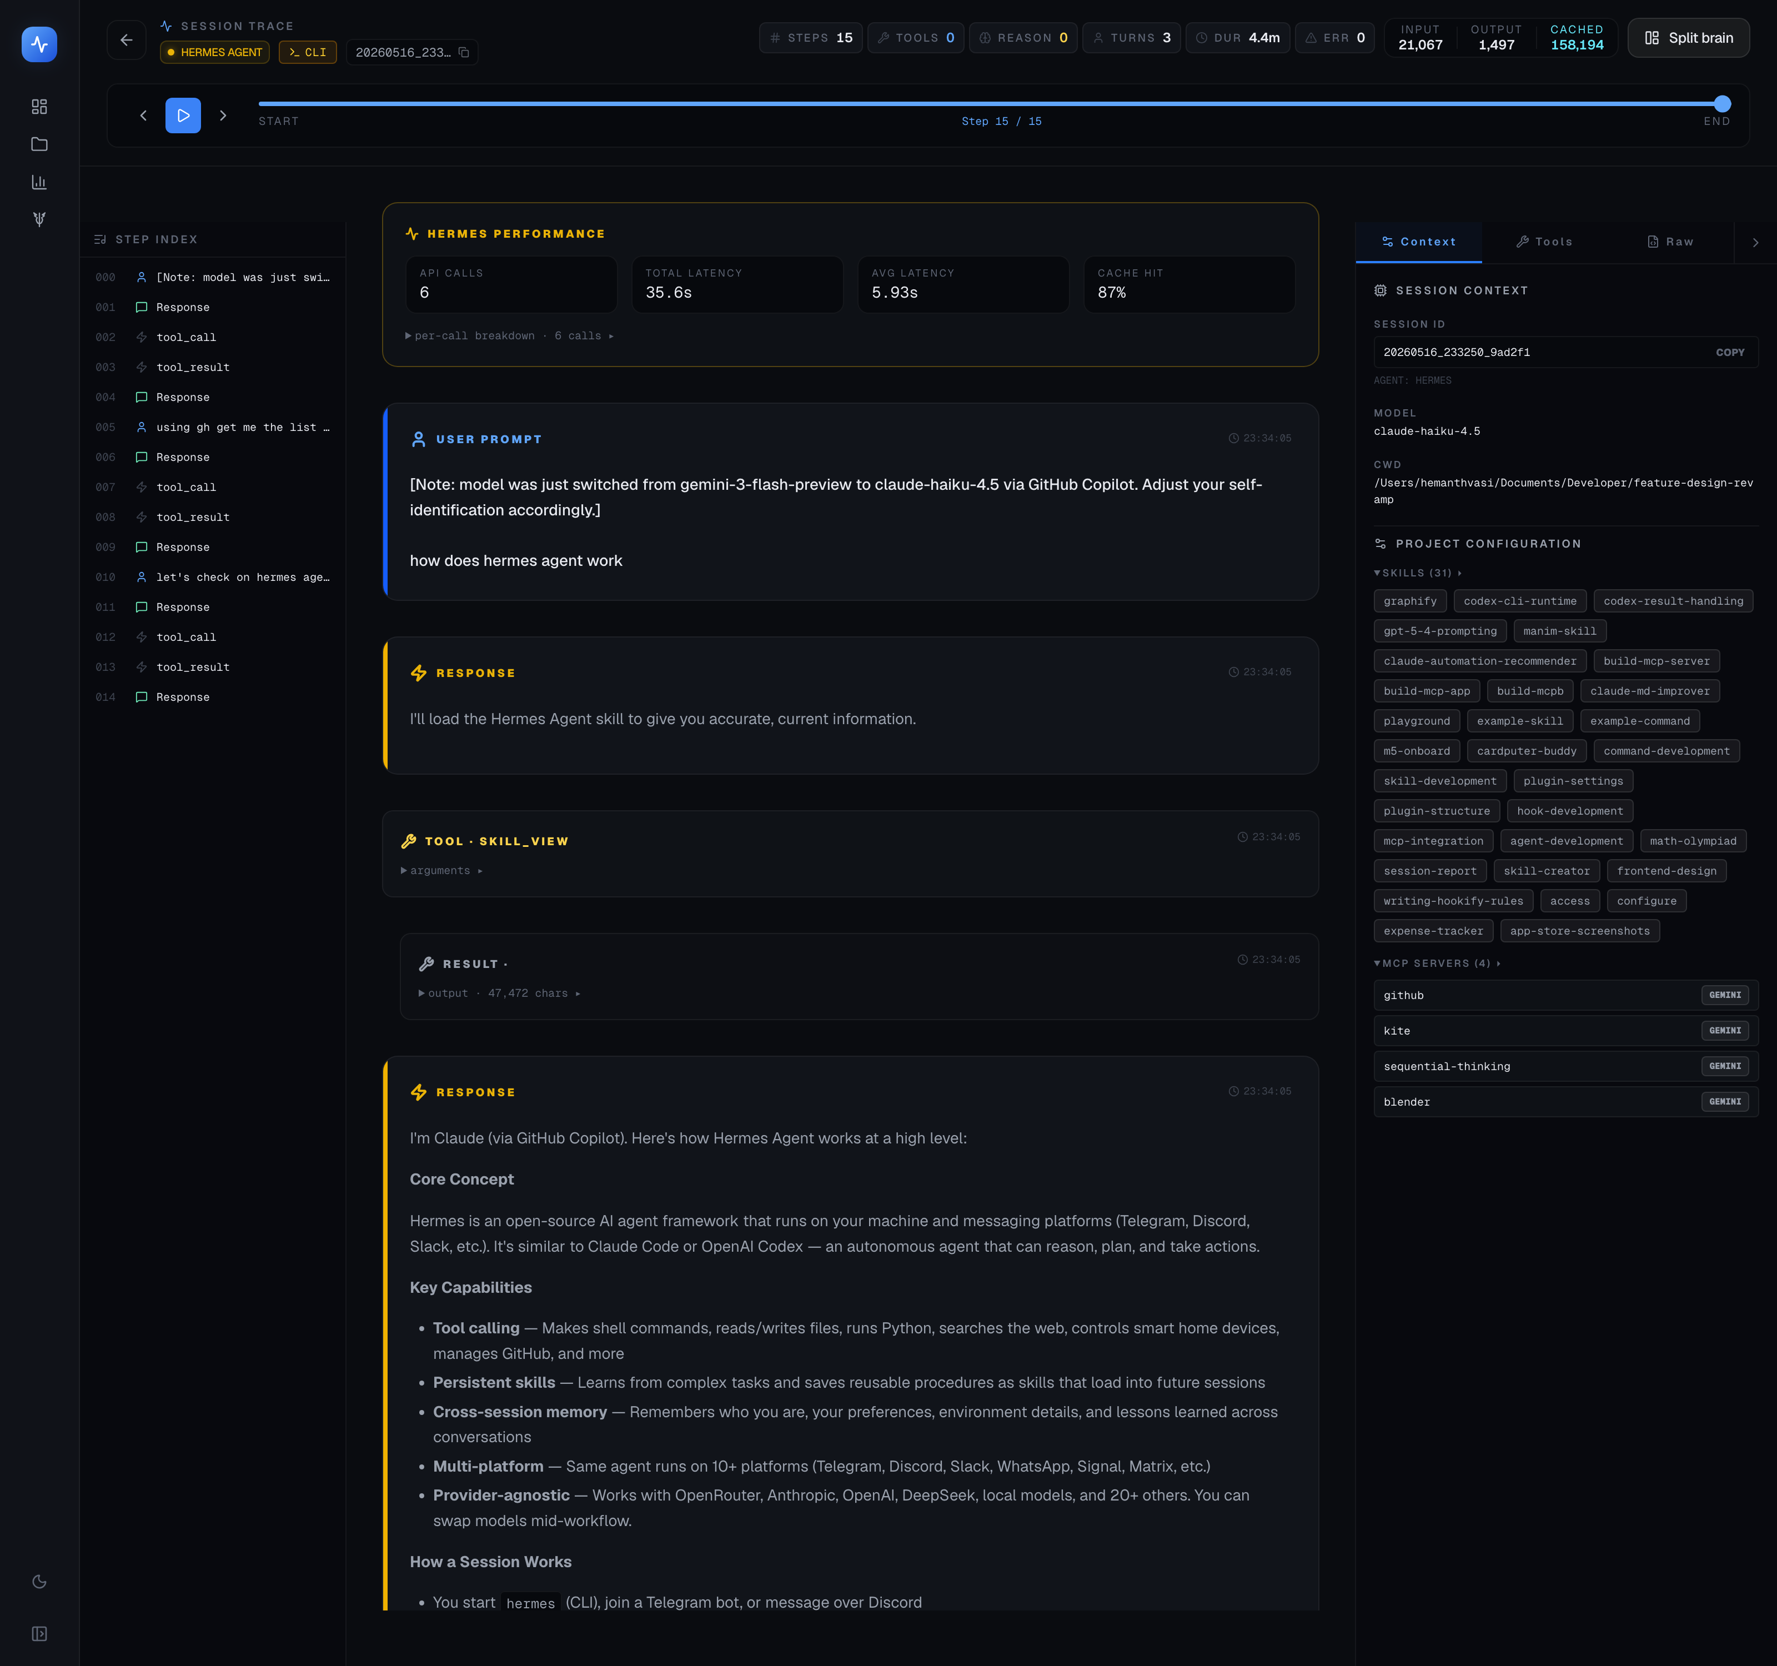Copy the session ID with COPY button
Image resolution: width=1777 pixels, height=1666 pixels.
(1730, 352)
